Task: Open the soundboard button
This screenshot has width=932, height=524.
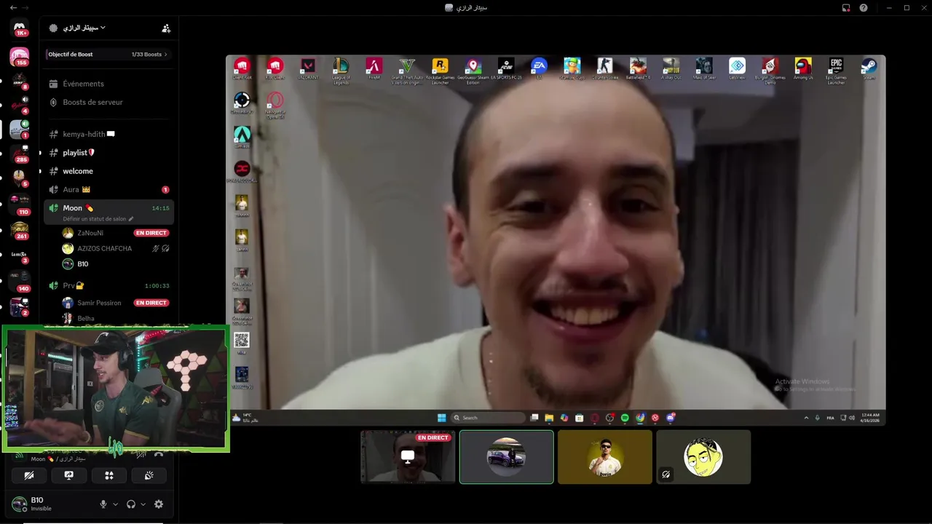Action: tap(149, 475)
